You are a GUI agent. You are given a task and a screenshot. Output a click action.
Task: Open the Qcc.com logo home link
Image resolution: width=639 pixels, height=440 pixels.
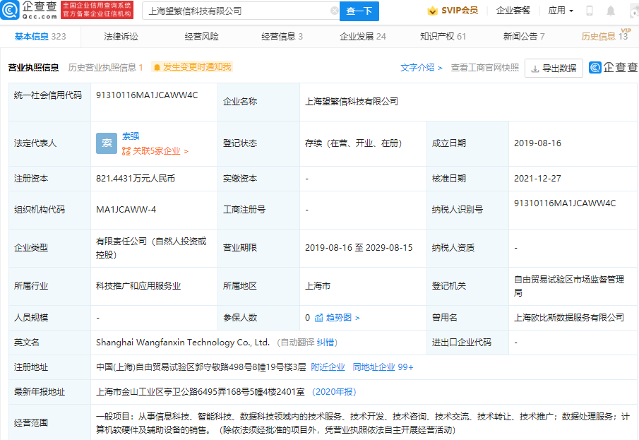point(30,10)
